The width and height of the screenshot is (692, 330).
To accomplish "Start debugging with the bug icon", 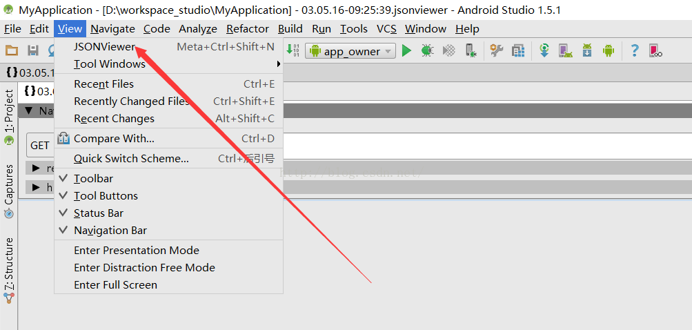I will click(427, 51).
